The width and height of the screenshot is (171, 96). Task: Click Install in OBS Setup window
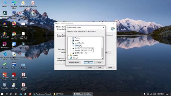click(x=99, y=67)
